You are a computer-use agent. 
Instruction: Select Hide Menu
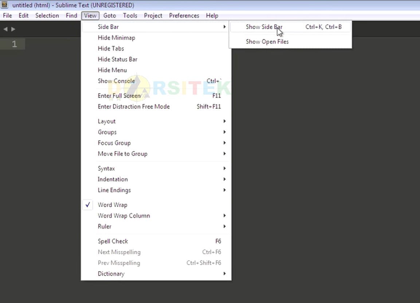156,70
